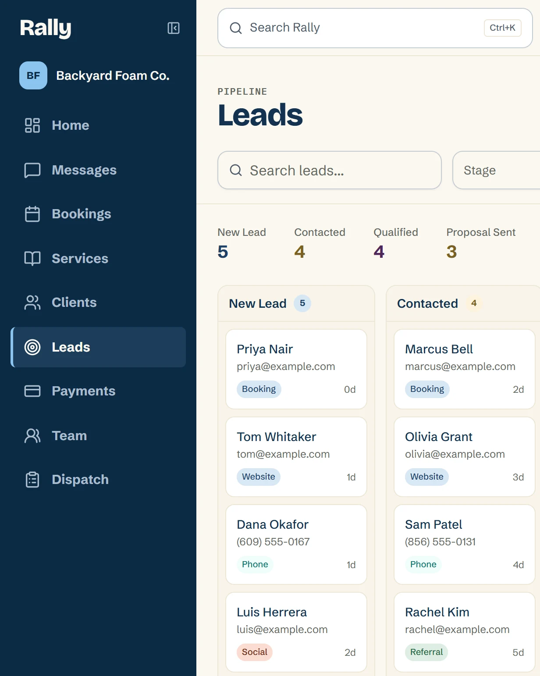The height and width of the screenshot is (676, 540).
Task: Click the magnifier icon in Search leads
Action: click(x=236, y=170)
